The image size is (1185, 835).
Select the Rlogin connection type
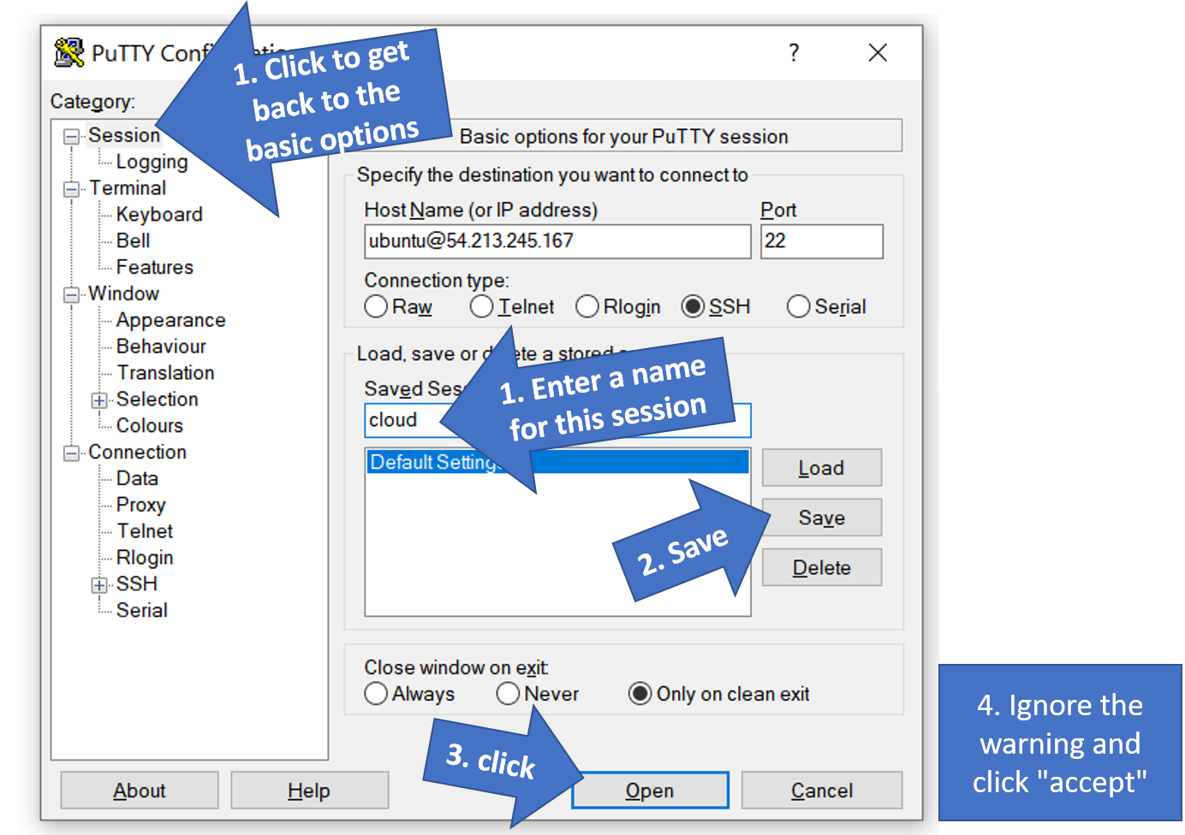click(x=587, y=306)
